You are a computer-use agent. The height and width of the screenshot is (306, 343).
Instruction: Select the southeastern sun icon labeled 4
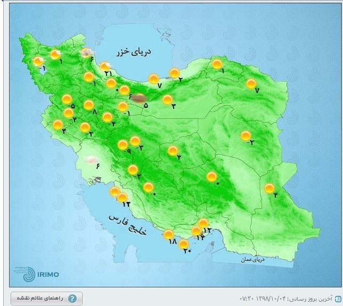(x=269, y=188)
